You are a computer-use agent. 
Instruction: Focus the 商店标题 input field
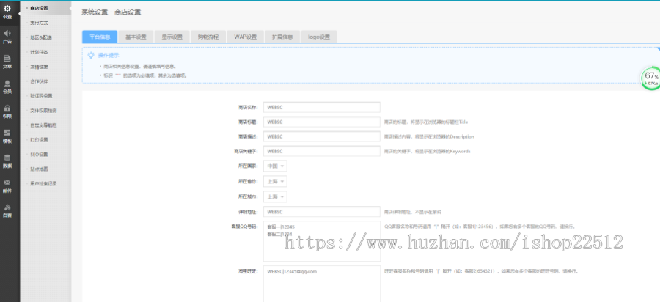click(x=322, y=122)
